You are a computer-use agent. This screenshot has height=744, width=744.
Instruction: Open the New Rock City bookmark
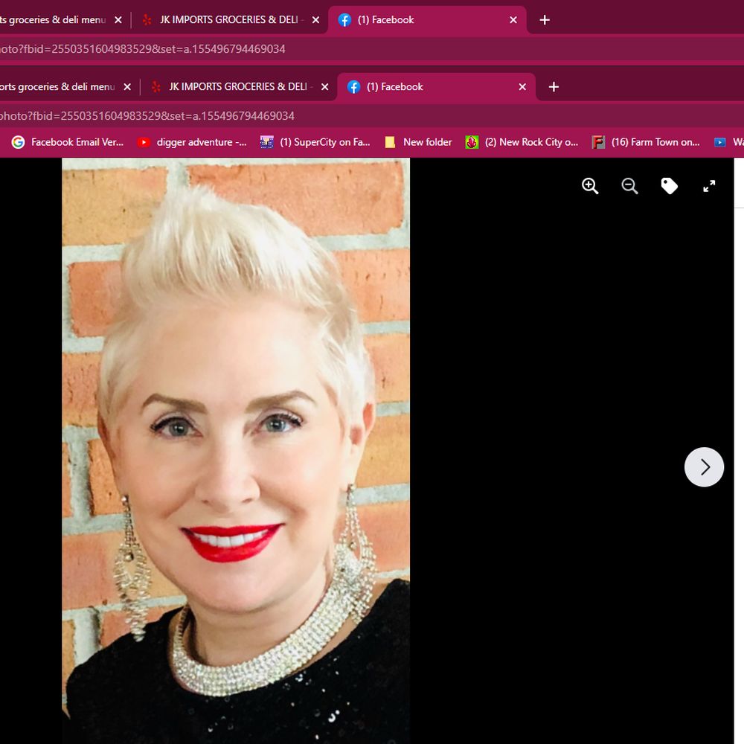point(522,142)
